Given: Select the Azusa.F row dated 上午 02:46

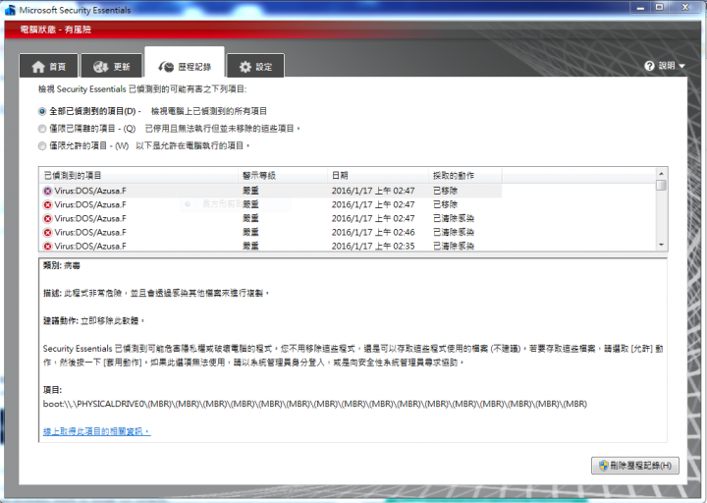Looking at the screenshot, I should (x=271, y=232).
